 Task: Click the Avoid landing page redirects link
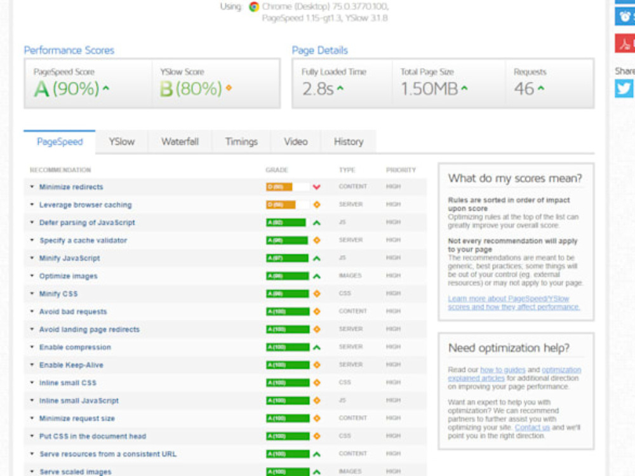pyautogui.click(x=90, y=329)
